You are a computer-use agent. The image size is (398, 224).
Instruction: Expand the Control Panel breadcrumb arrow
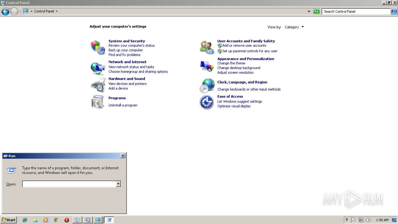(57, 11)
